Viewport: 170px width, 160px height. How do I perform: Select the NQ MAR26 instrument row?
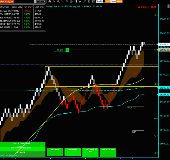click(x=22, y=21)
